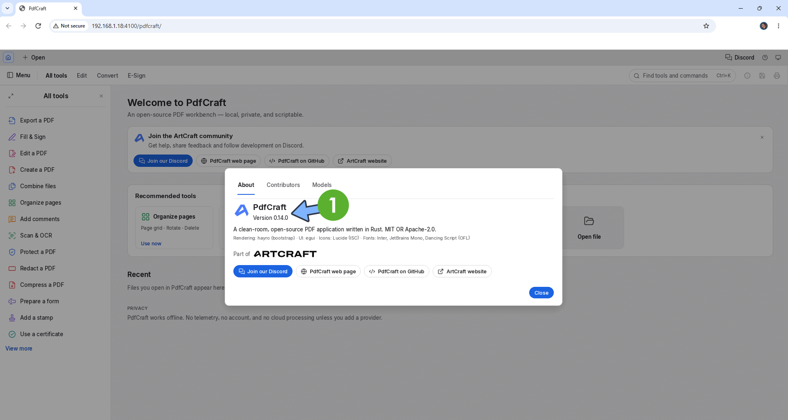Click the Open button with plus
This screenshot has height=420, width=788.
pos(34,58)
